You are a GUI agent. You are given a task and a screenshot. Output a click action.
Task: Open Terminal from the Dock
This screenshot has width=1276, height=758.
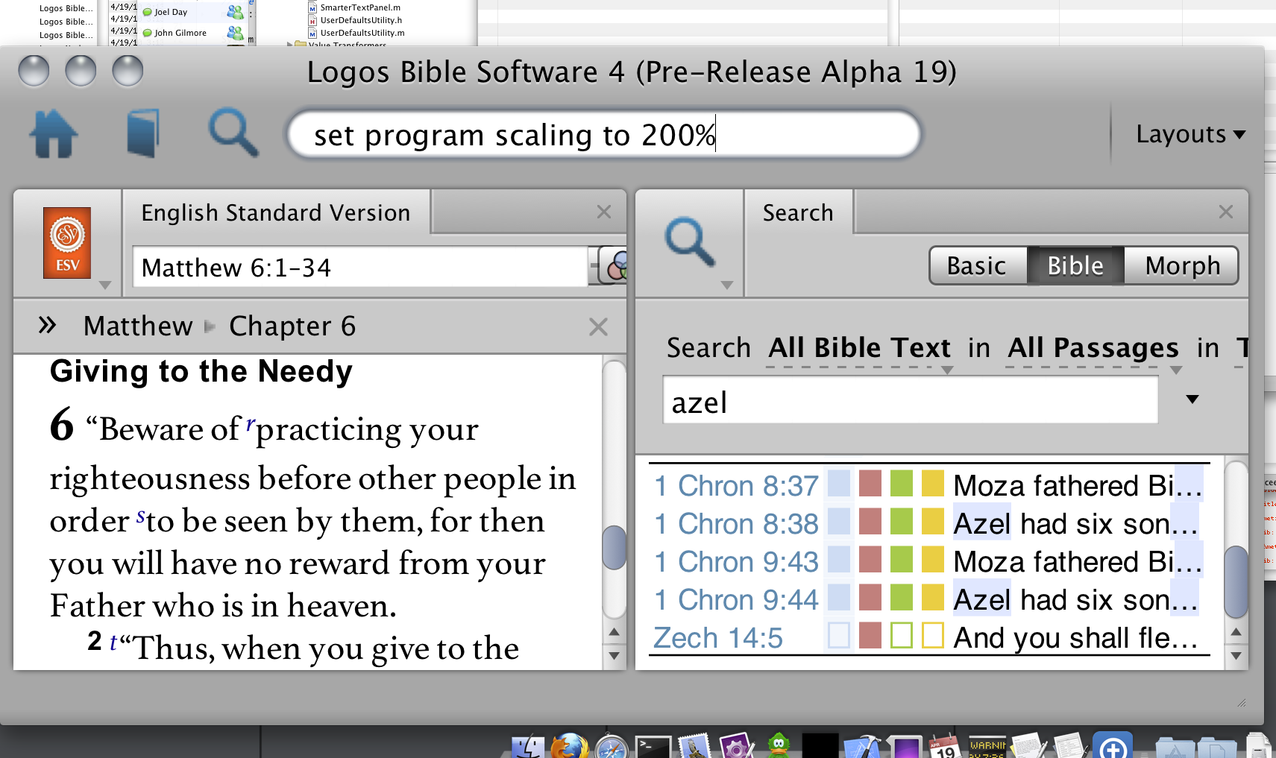click(653, 747)
